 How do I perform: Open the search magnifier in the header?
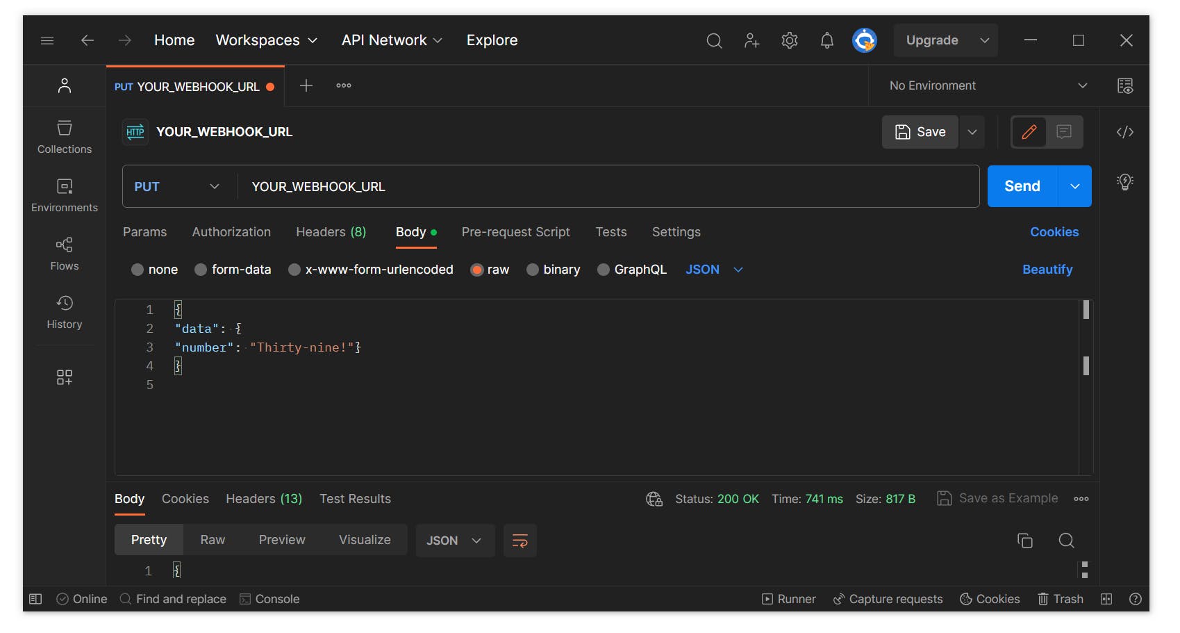[x=714, y=40]
